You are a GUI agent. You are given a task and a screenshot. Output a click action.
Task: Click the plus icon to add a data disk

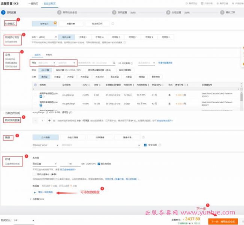35,192
